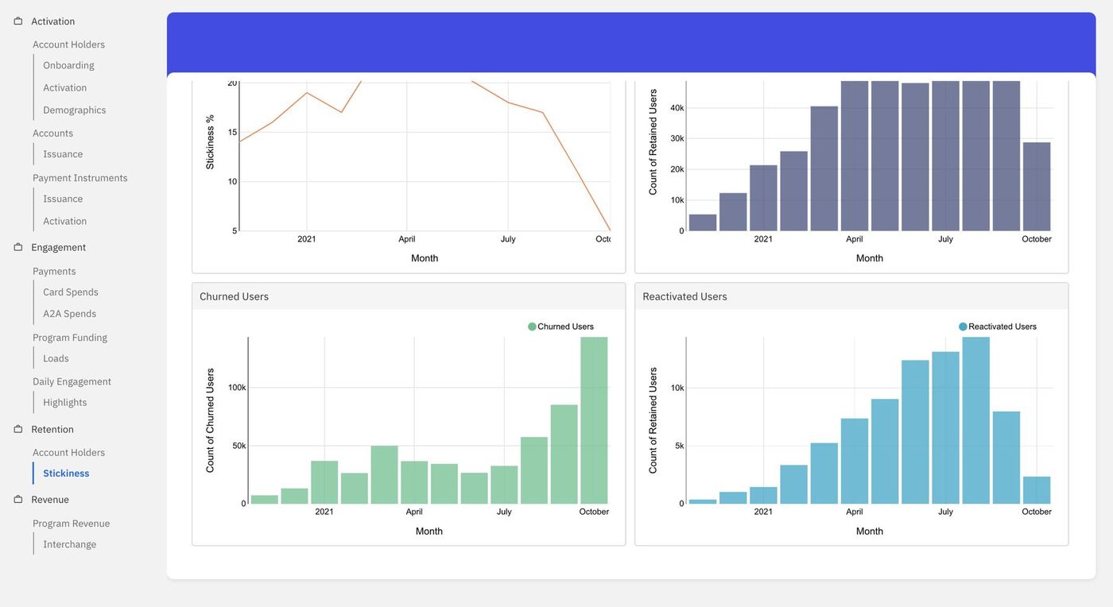Open the Interchange page
1113x607 pixels.
pos(69,544)
